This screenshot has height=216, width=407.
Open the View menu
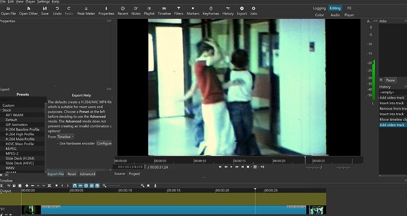pyautogui.click(x=19, y=2)
